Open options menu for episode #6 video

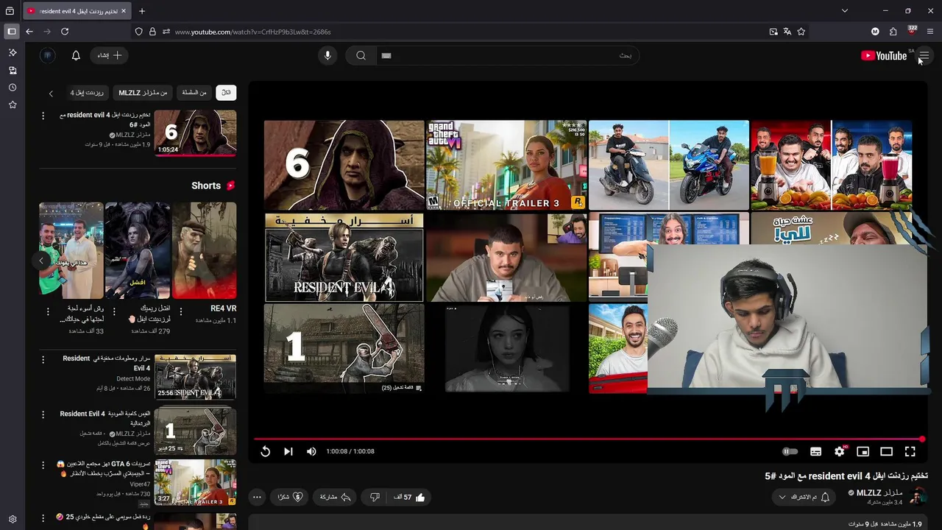pos(43,116)
